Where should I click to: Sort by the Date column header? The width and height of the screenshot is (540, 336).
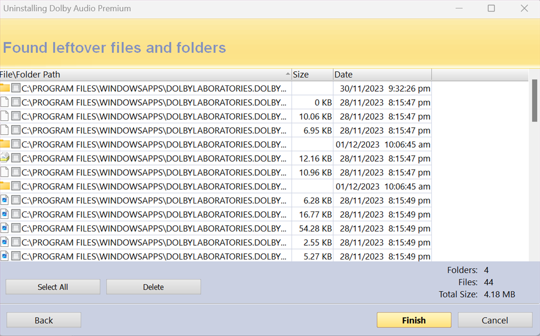(x=382, y=74)
